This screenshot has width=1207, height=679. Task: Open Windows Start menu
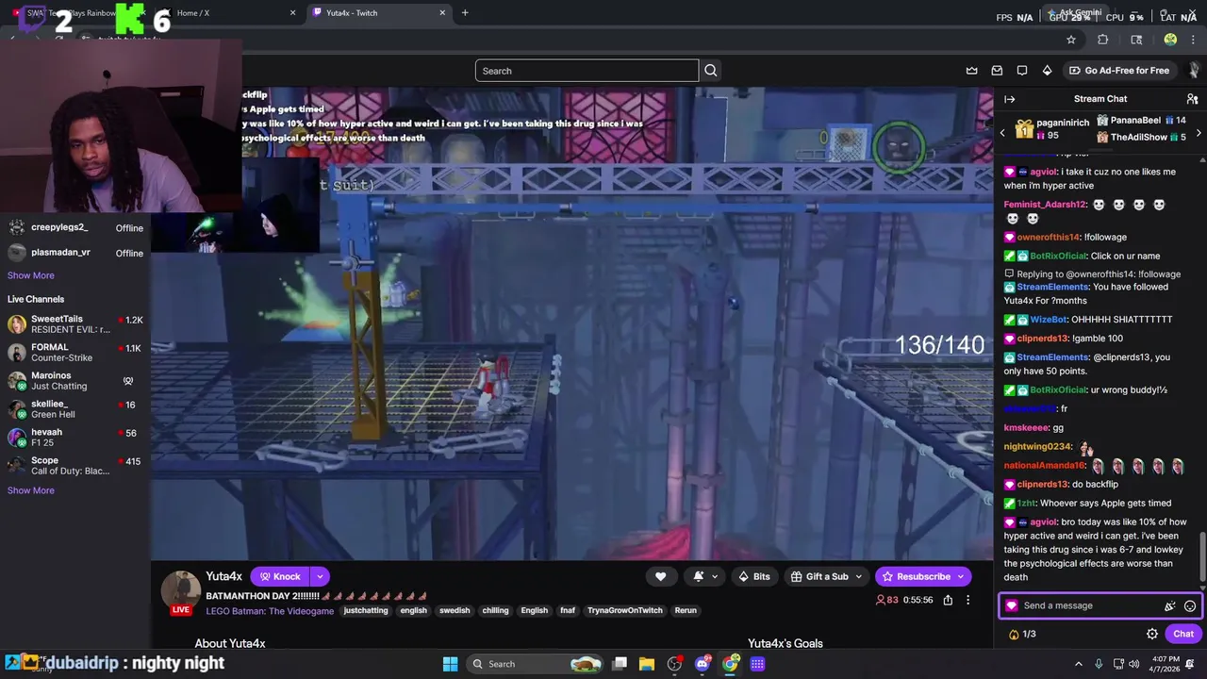tap(450, 664)
